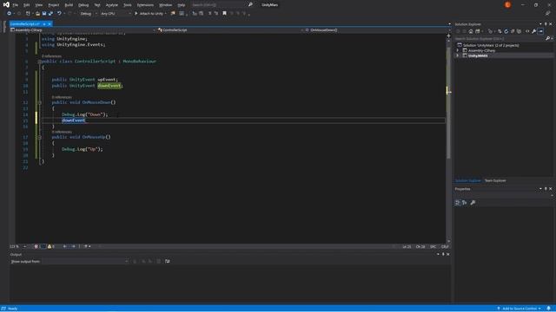Click the Properties wrench in Solution Explorer toolbar
The width and height of the screenshot is (556, 312).
pos(534,31)
